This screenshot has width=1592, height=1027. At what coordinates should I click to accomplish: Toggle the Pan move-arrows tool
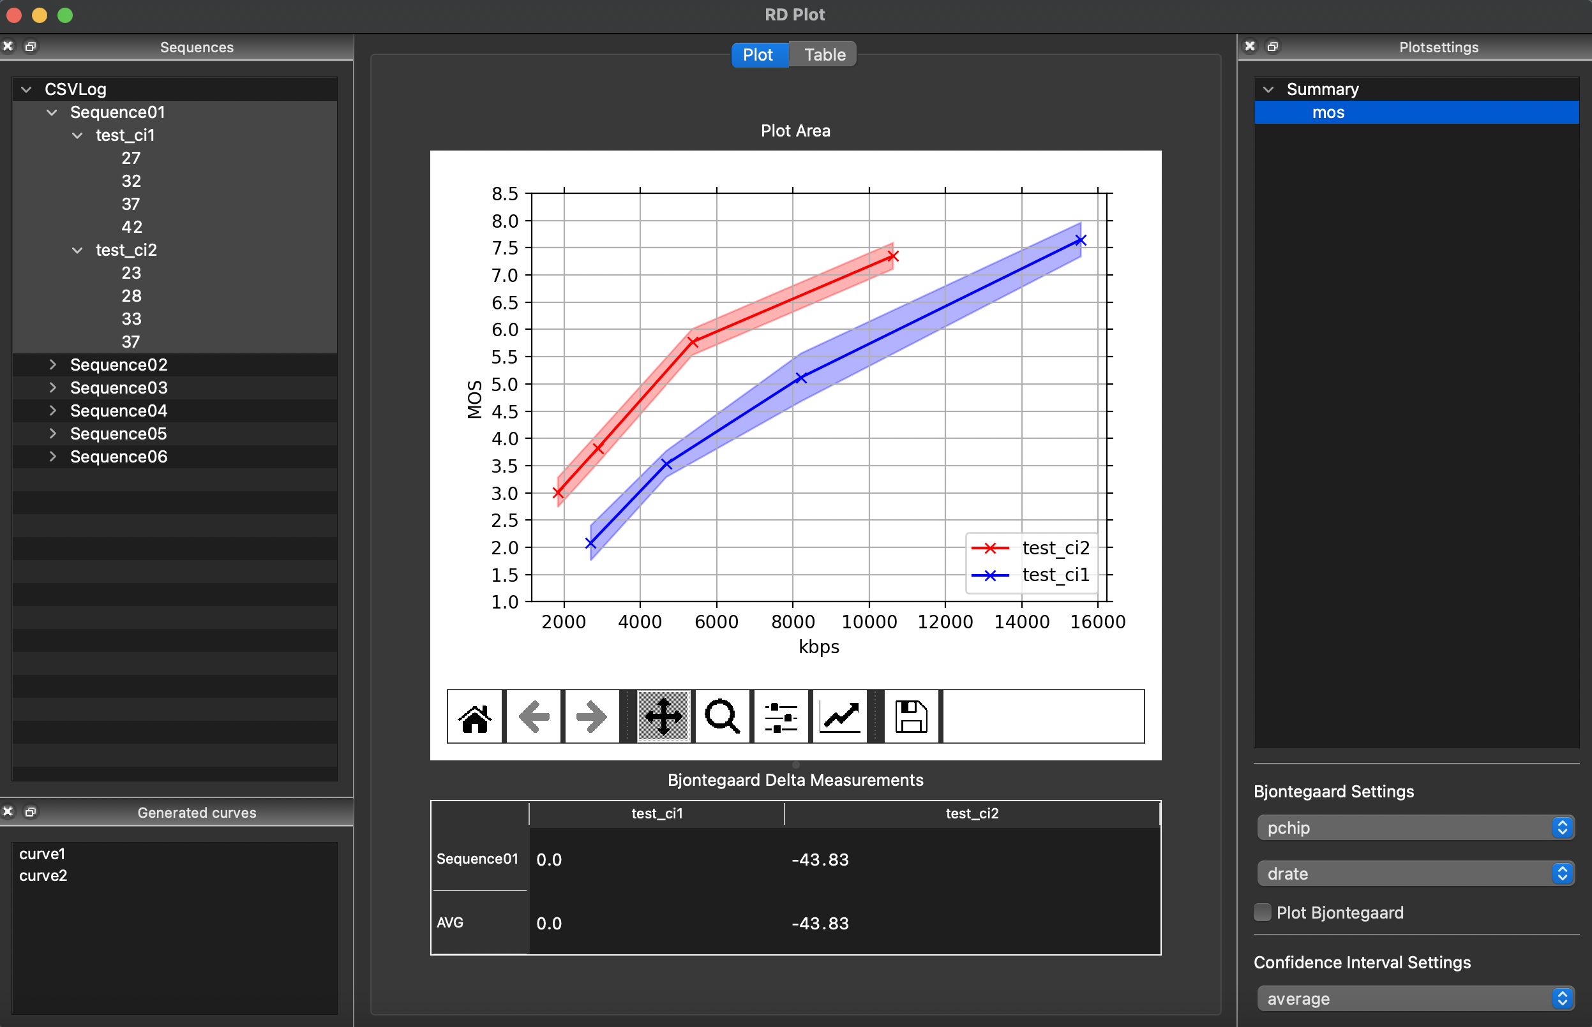(x=663, y=717)
